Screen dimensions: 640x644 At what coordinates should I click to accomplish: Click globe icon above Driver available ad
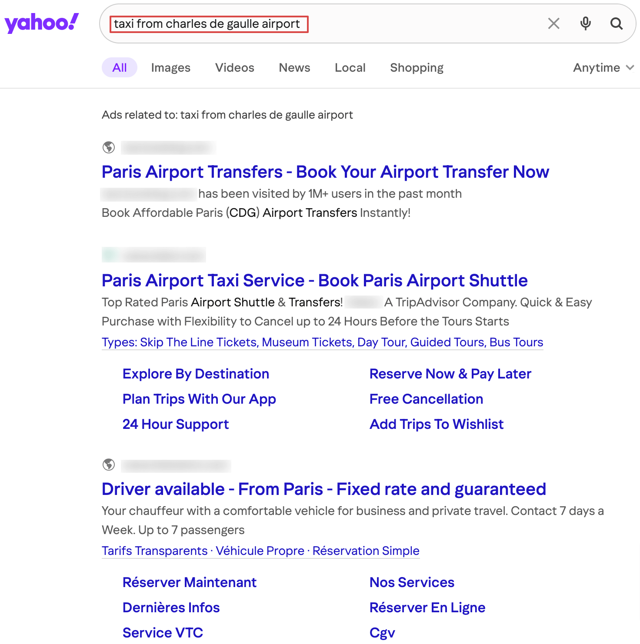(x=109, y=465)
